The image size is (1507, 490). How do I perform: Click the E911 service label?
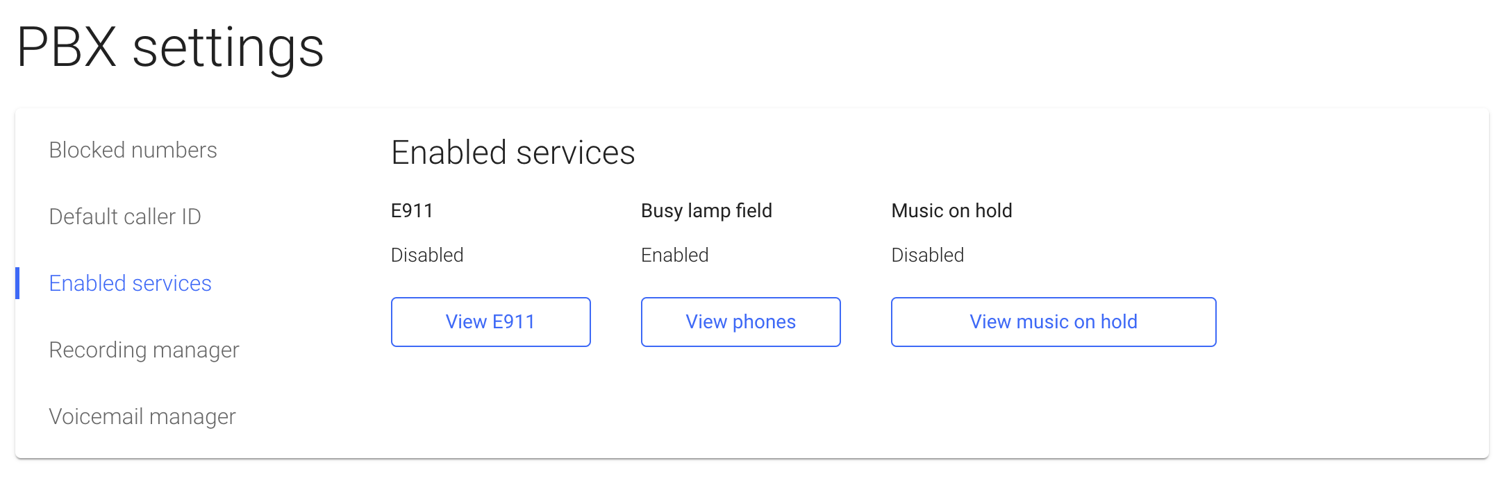click(x=412, y=210)
